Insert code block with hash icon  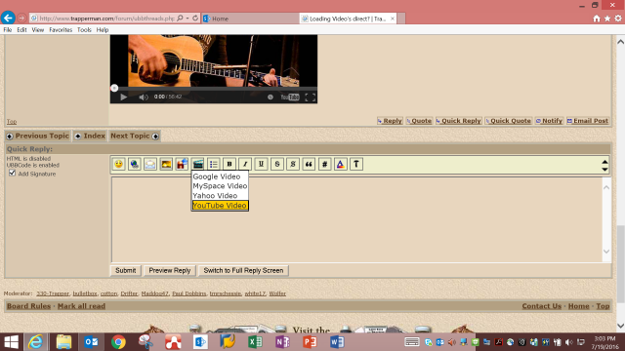324,164
